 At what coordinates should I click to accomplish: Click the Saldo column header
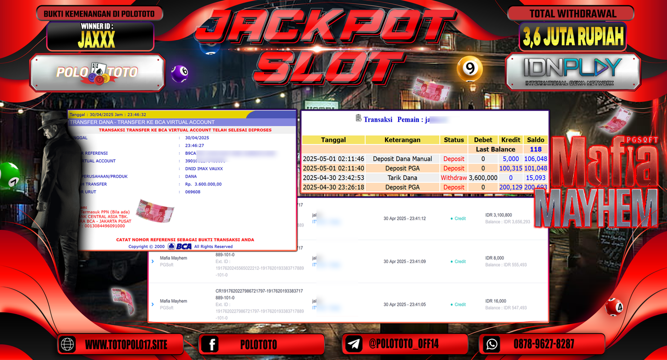click(536, 140)
